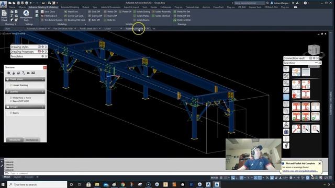335x188 pixels.
Task: Click the application menu A button
Action: 3,4
